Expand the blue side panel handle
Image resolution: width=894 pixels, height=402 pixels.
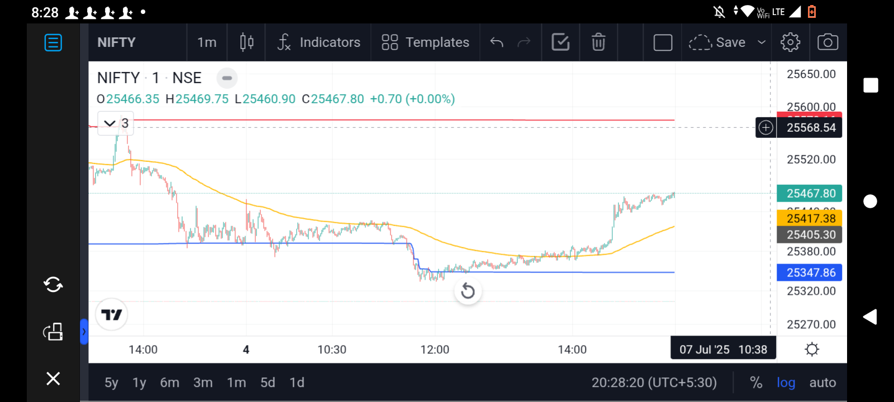(84, 332)
